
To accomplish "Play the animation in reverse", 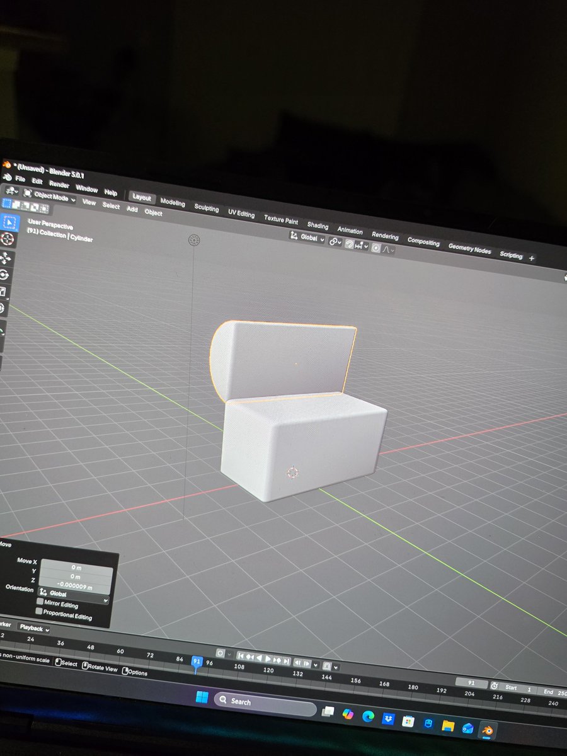I will click(258, 658).
